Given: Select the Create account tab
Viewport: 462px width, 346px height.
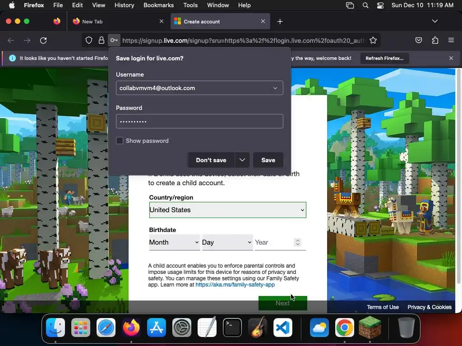Looking at the screenshot, I should coord(220,22).
